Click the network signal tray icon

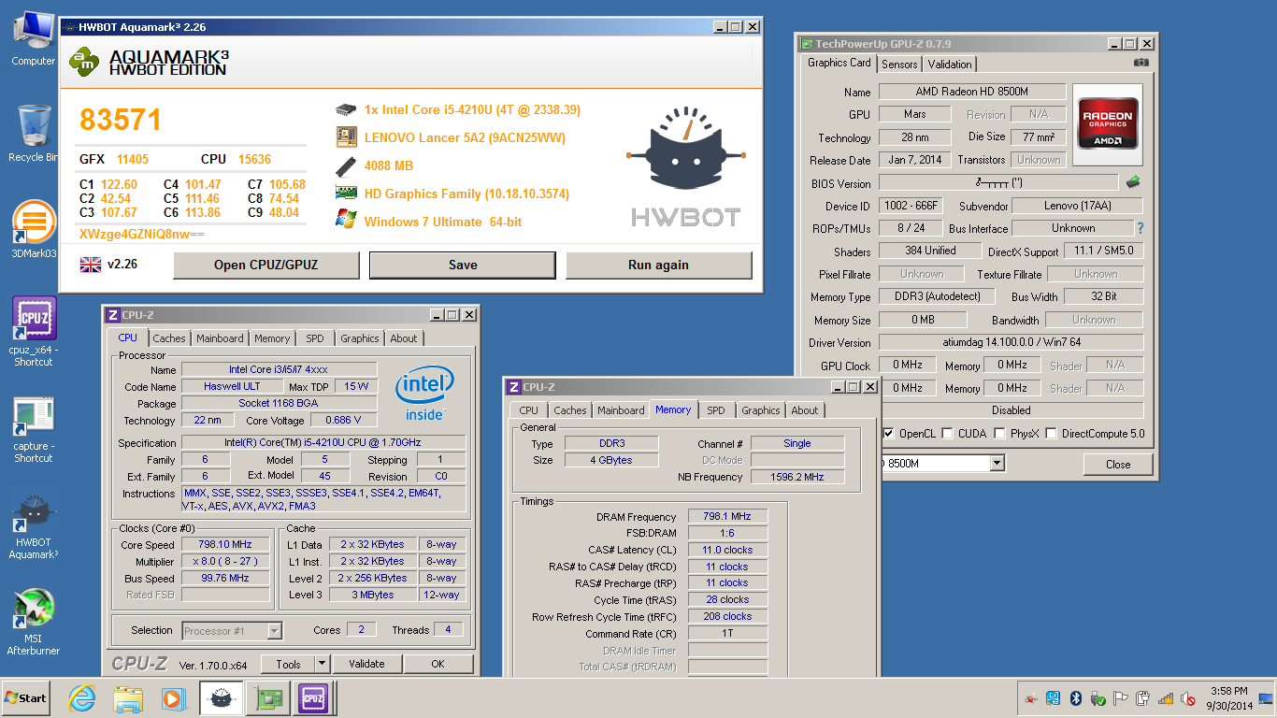(x=1165, y=698)
